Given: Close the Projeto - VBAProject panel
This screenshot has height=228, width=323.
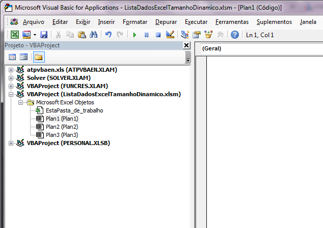Looking at the screenshot, I should point(186,45).
